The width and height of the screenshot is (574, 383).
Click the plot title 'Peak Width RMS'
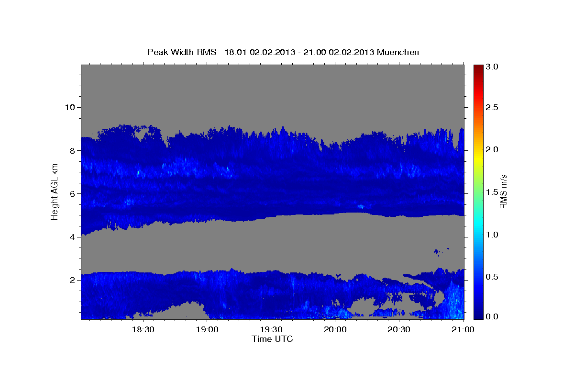click(x=182, y=52)
